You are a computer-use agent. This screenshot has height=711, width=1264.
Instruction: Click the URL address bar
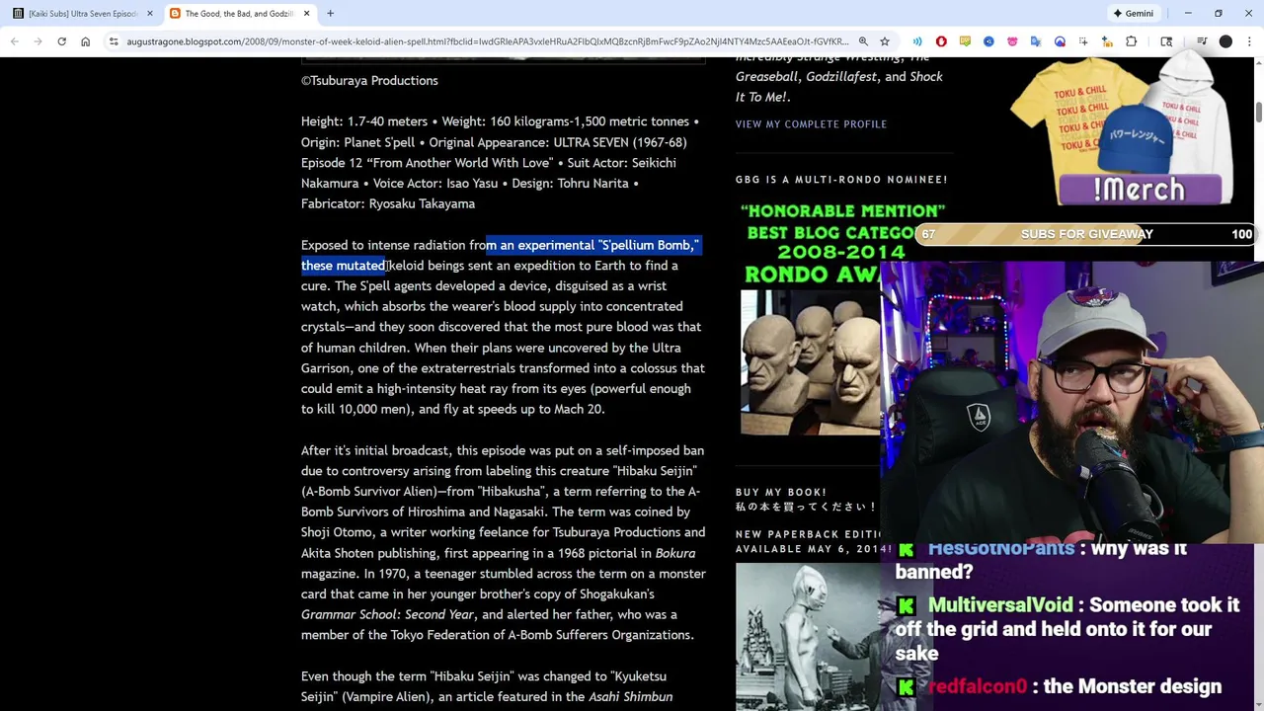coord(487,41)
